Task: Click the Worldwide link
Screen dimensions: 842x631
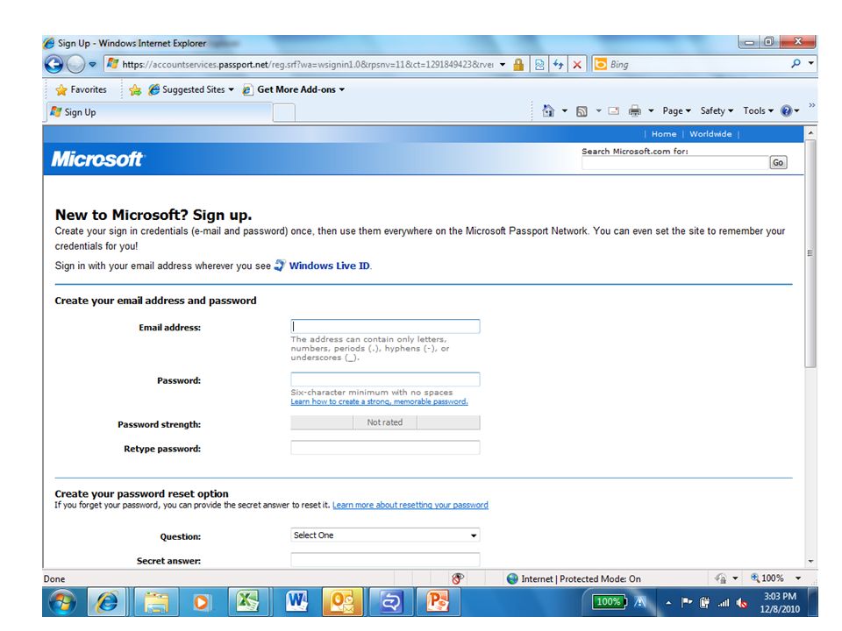Action: pos(710,134)
